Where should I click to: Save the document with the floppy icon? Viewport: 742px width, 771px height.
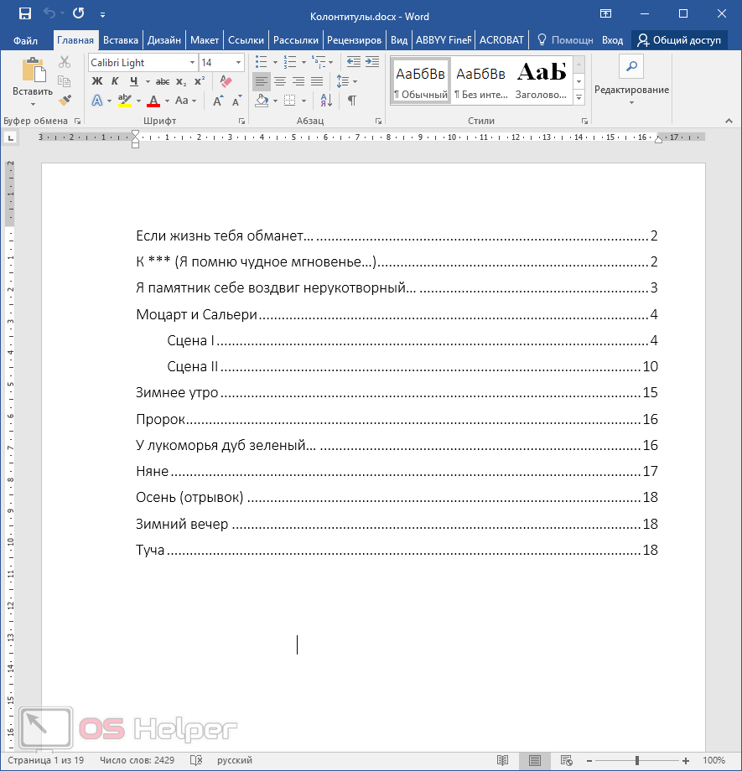pyautogui.click(x=24, y=13)
